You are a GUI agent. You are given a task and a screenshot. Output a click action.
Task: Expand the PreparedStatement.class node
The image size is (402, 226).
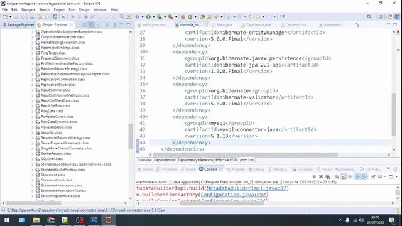33,58
